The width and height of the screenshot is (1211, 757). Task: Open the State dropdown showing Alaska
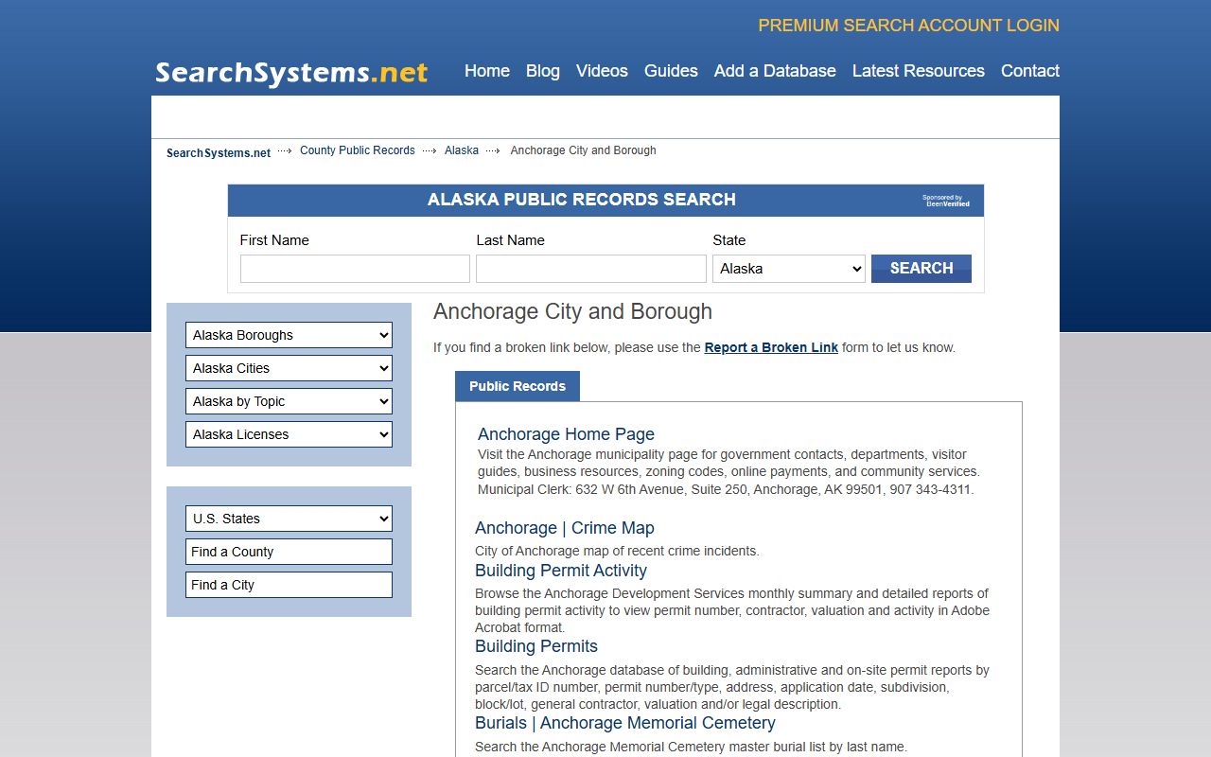coord(789,269)
